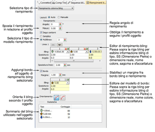The width and height of the screenshot is (155, 132).
Task: Click the highlighted Spaziatura cell in column 3
Action: tap(95, 55)
